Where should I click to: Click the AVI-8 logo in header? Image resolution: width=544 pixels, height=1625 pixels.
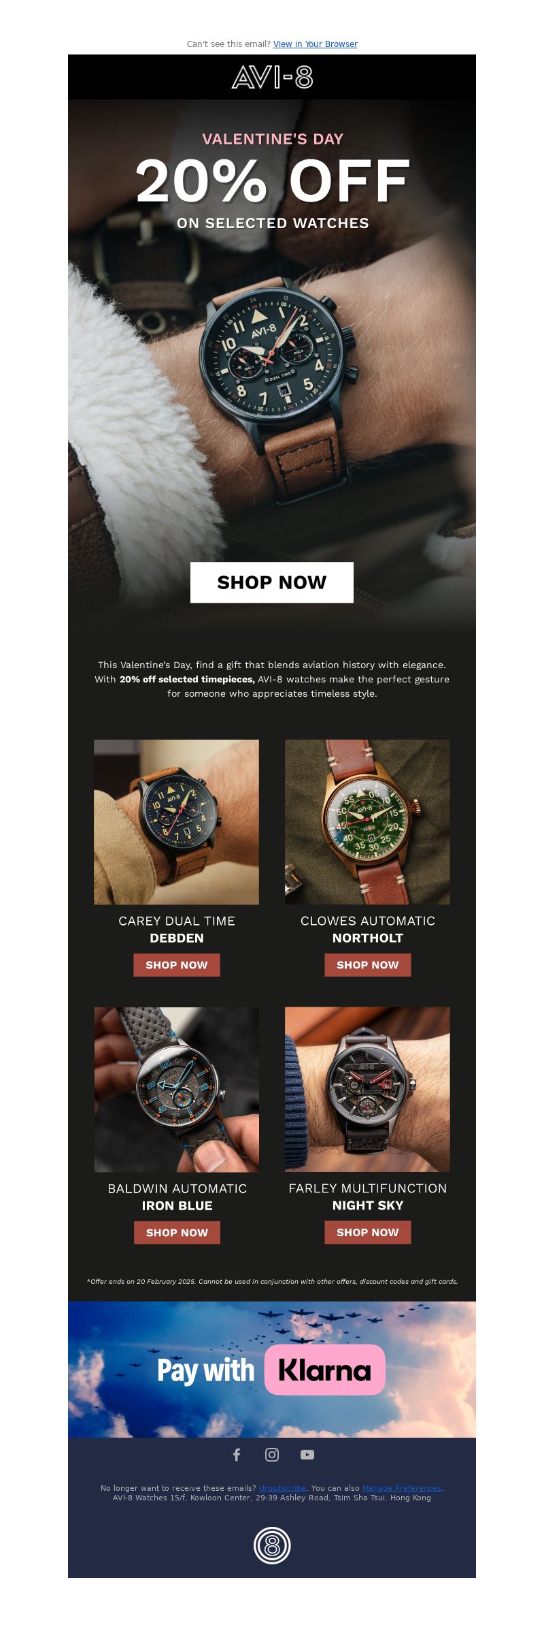pos(272,78)
